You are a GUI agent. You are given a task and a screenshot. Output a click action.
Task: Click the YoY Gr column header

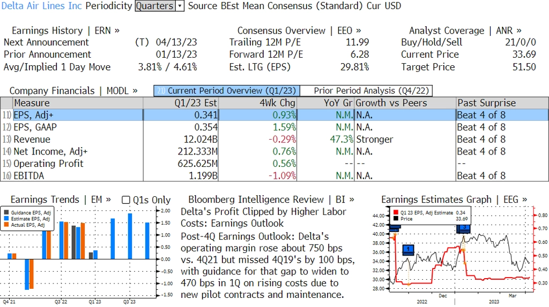[x=325, y=103]
